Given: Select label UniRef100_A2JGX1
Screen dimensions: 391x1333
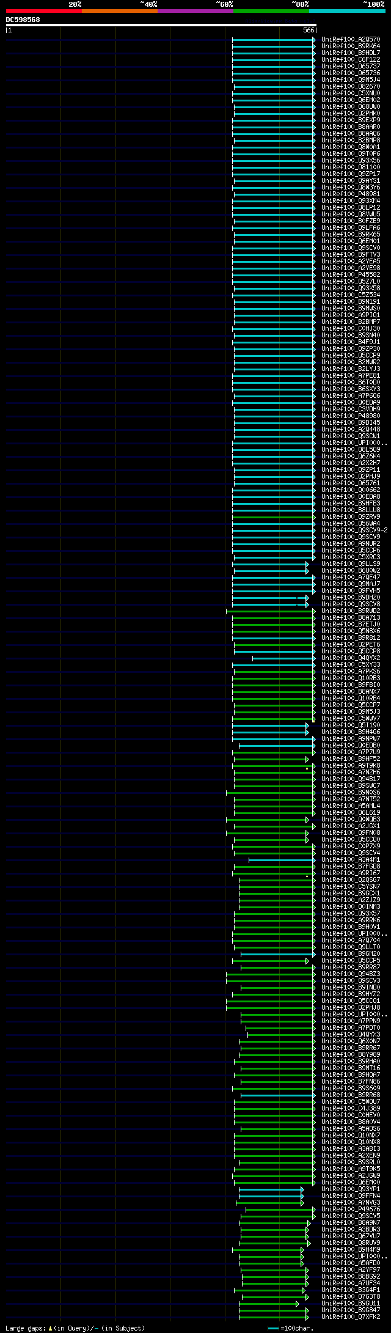Looking at the screenshot, I should [x=351, y=826].
